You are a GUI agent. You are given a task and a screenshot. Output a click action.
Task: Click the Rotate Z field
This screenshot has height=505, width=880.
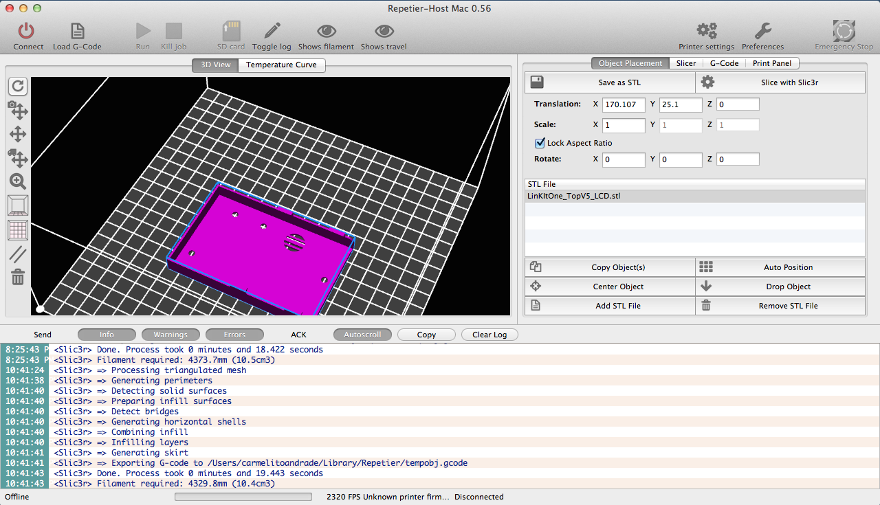(x=738, y=159)
